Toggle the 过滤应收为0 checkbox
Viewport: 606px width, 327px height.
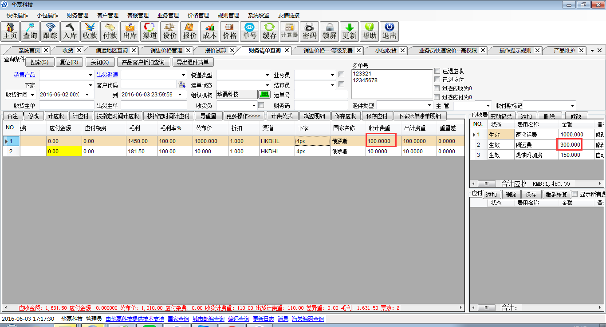[437, 88]
